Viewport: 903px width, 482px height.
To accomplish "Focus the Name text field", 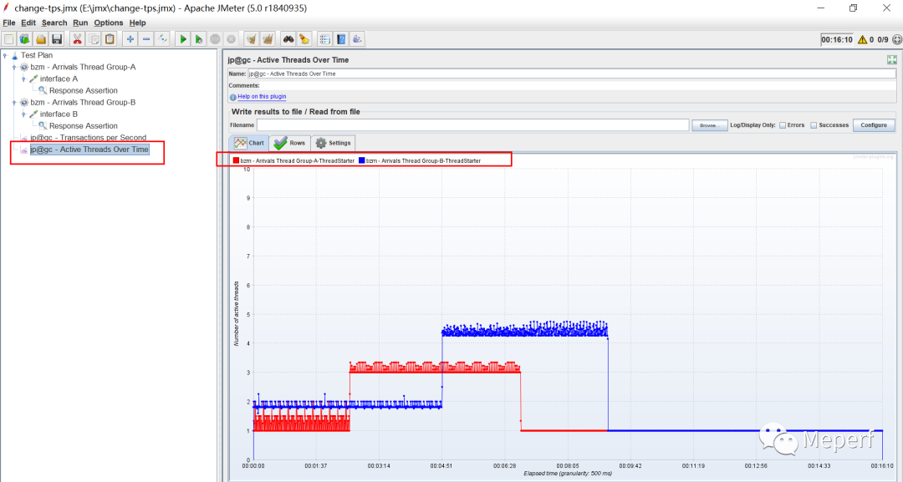I will pyautogui.click(x=572, y=74).
